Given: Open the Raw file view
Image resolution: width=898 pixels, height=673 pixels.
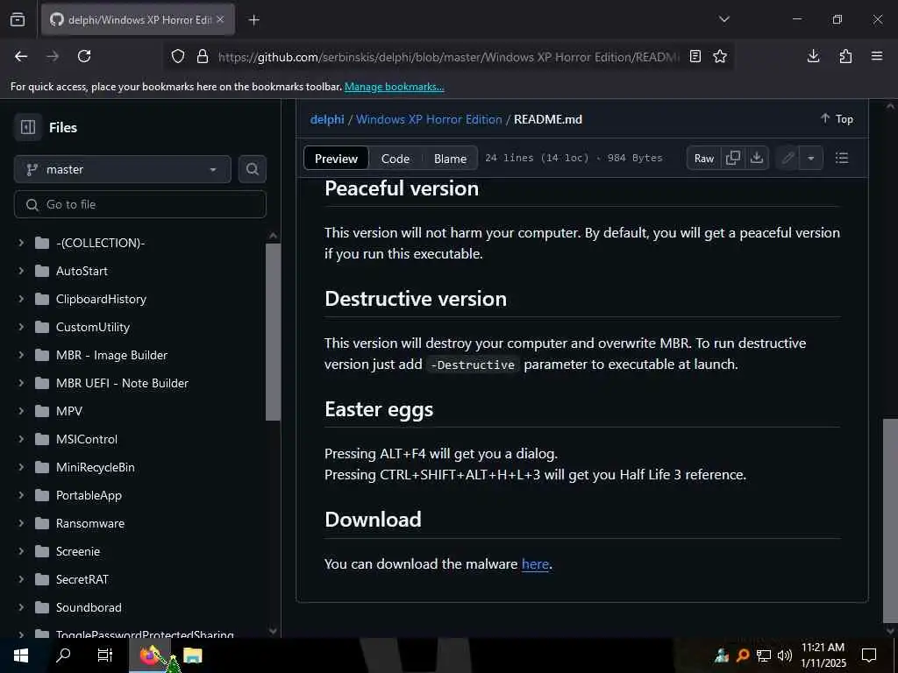Looking at the screenshot, I should 704,159.
